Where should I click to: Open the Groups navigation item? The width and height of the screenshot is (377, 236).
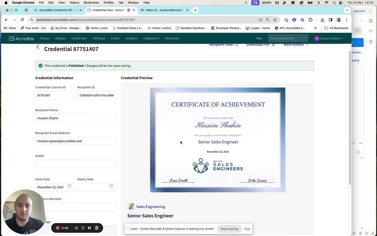(44, 38)
